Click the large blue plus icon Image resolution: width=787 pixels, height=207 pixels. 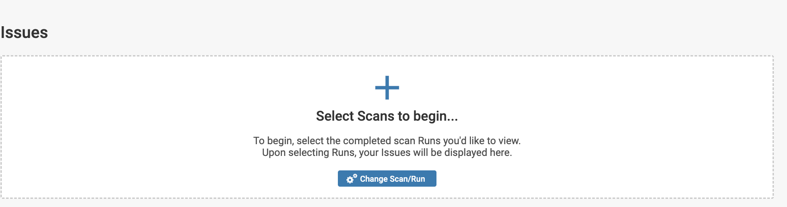pos(387,88)
